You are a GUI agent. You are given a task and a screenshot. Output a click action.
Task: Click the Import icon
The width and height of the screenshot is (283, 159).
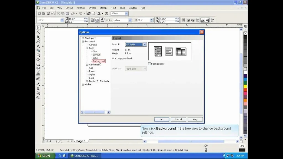(x=89, y=14)
